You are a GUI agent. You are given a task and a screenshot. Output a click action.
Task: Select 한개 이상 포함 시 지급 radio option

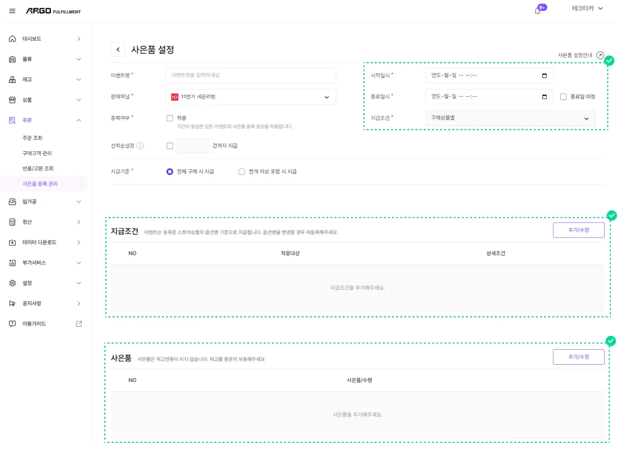tap(242, 172)
